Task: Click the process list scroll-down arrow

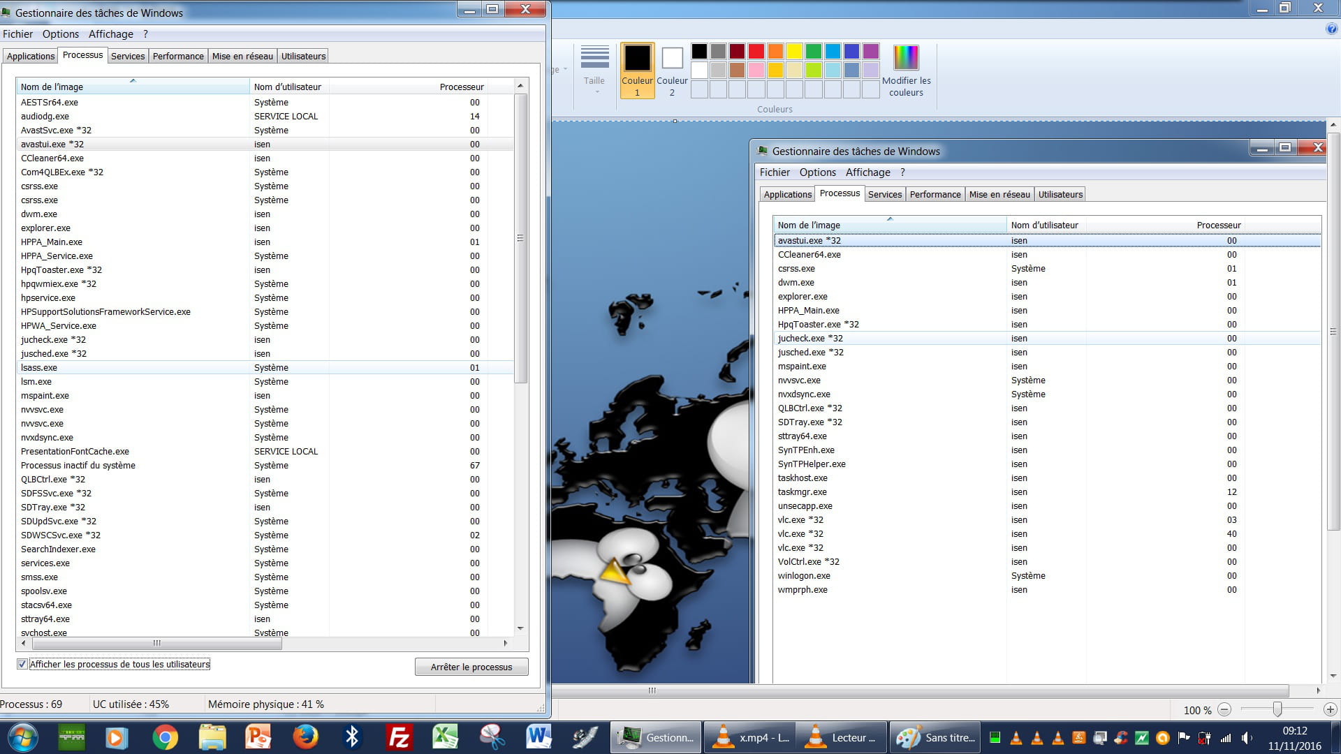Action: coord(520,628)
